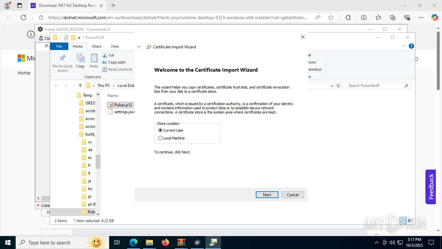Click Paste shortcut in the ribbon

pyautogui.click(x=117, y=69)
